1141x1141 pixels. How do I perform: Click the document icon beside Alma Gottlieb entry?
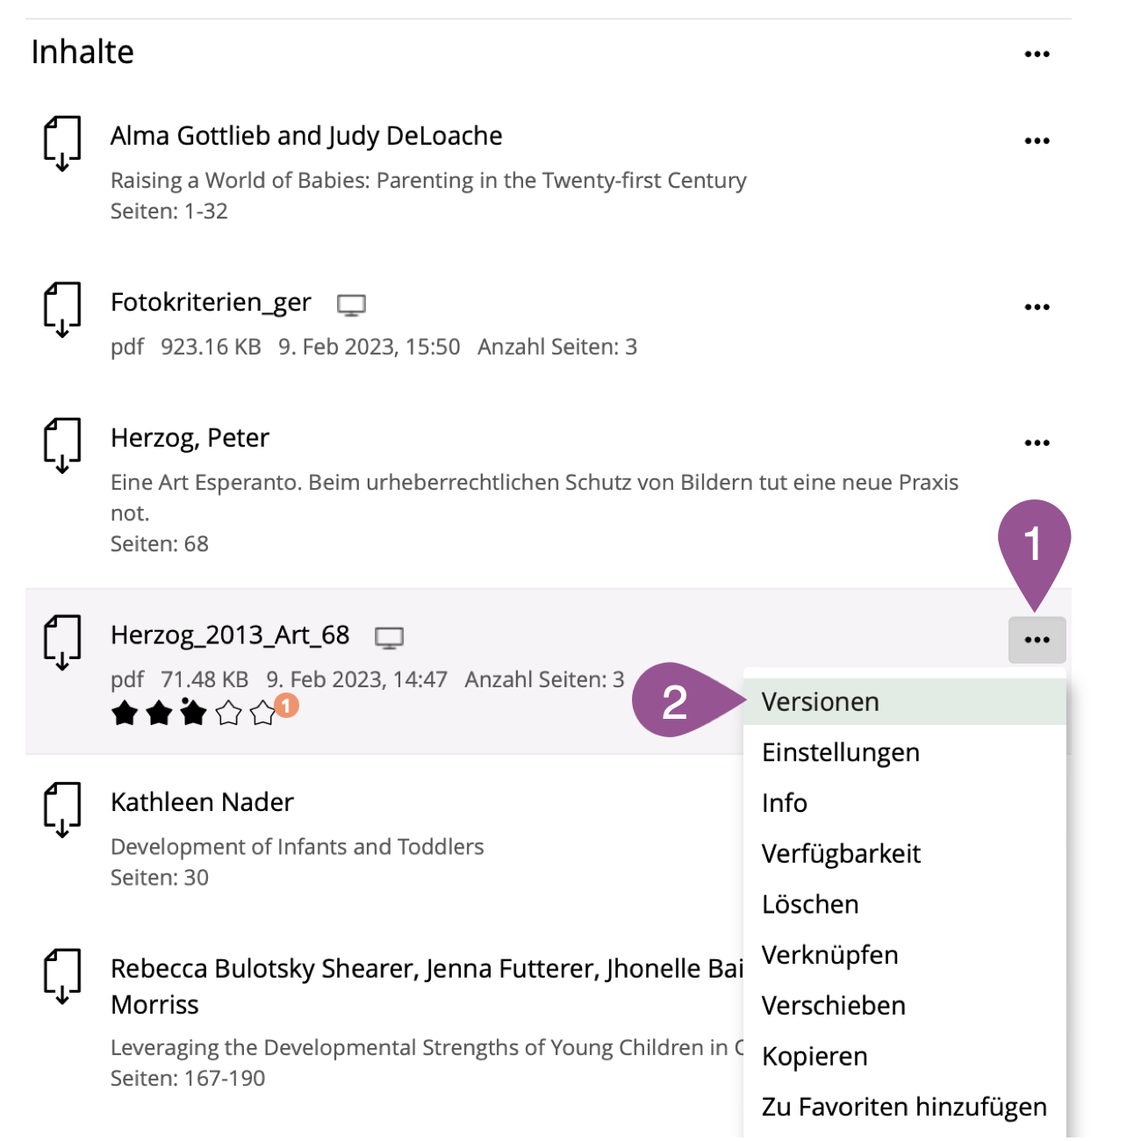[62, 142]
